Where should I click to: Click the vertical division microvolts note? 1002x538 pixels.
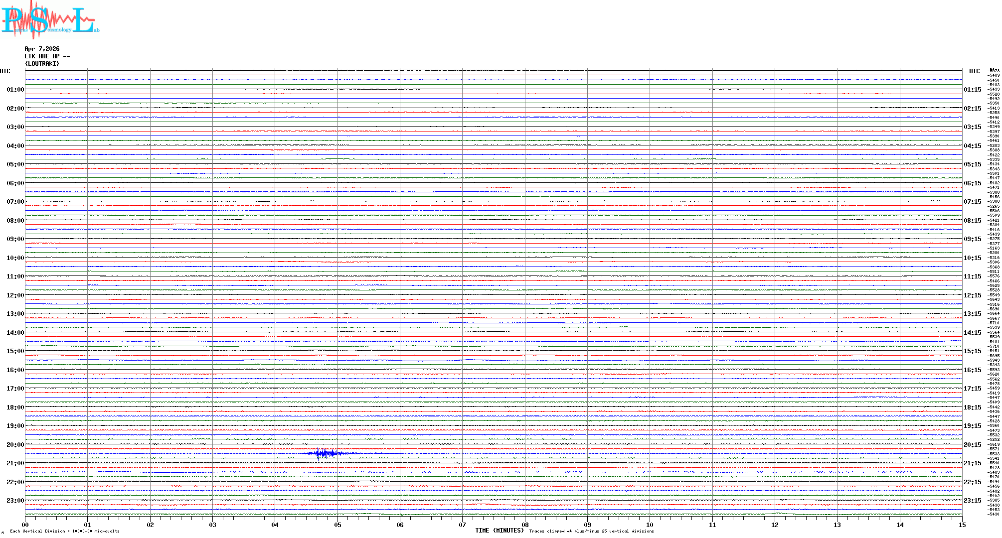(x=65, y=531)
